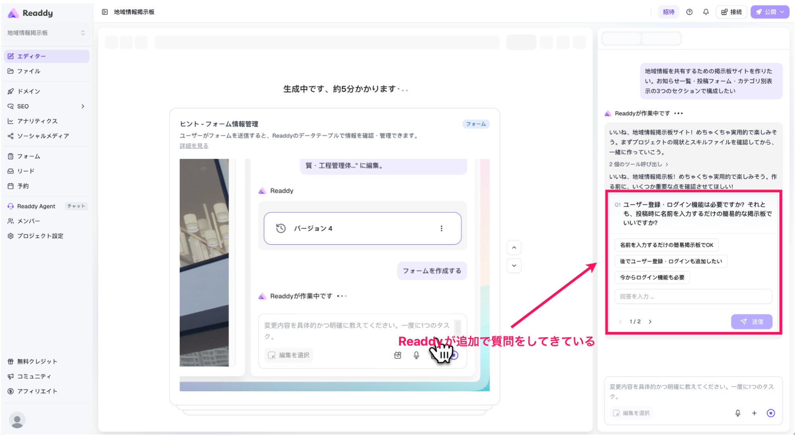The image size is (795, 435).
Task: Click the 招待 invite button
Action: coord(669,12)
